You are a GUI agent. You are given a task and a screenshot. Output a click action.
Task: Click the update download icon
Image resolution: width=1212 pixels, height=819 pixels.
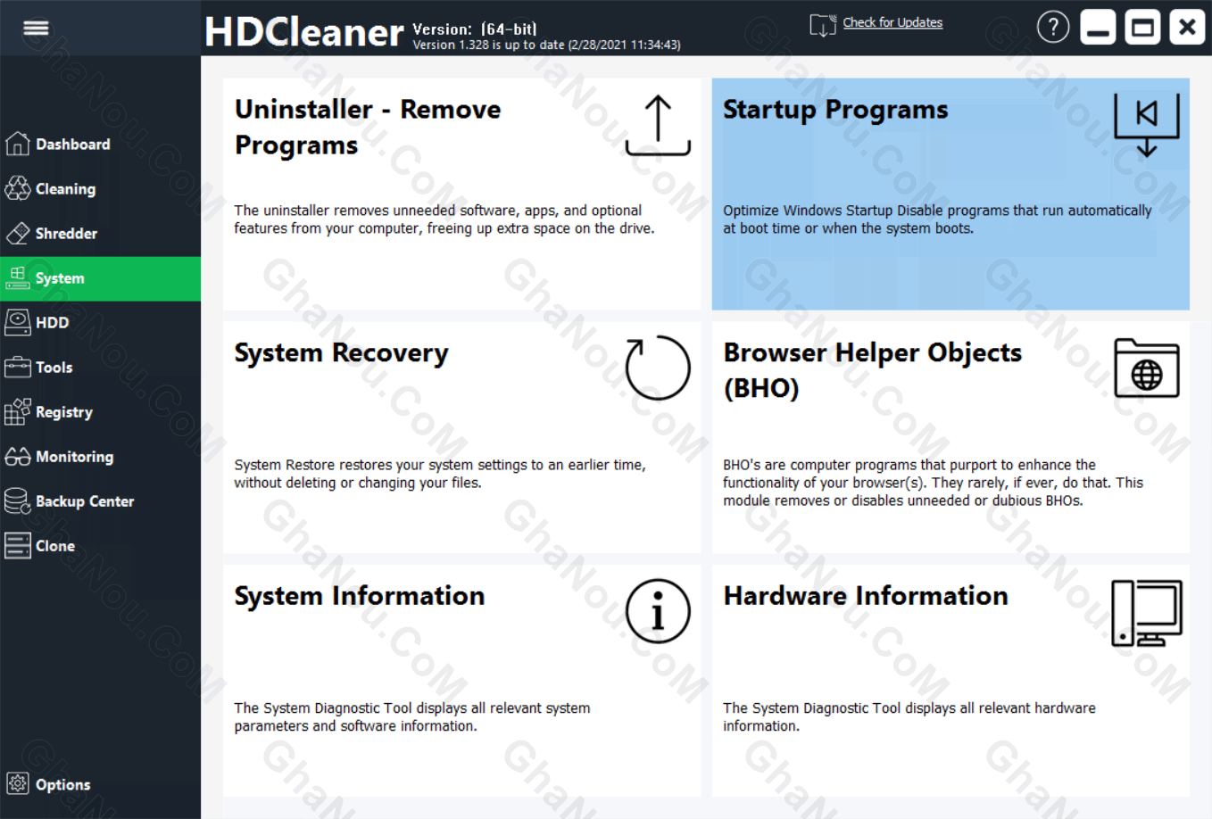pyautogui.click(x=822, y=25)
